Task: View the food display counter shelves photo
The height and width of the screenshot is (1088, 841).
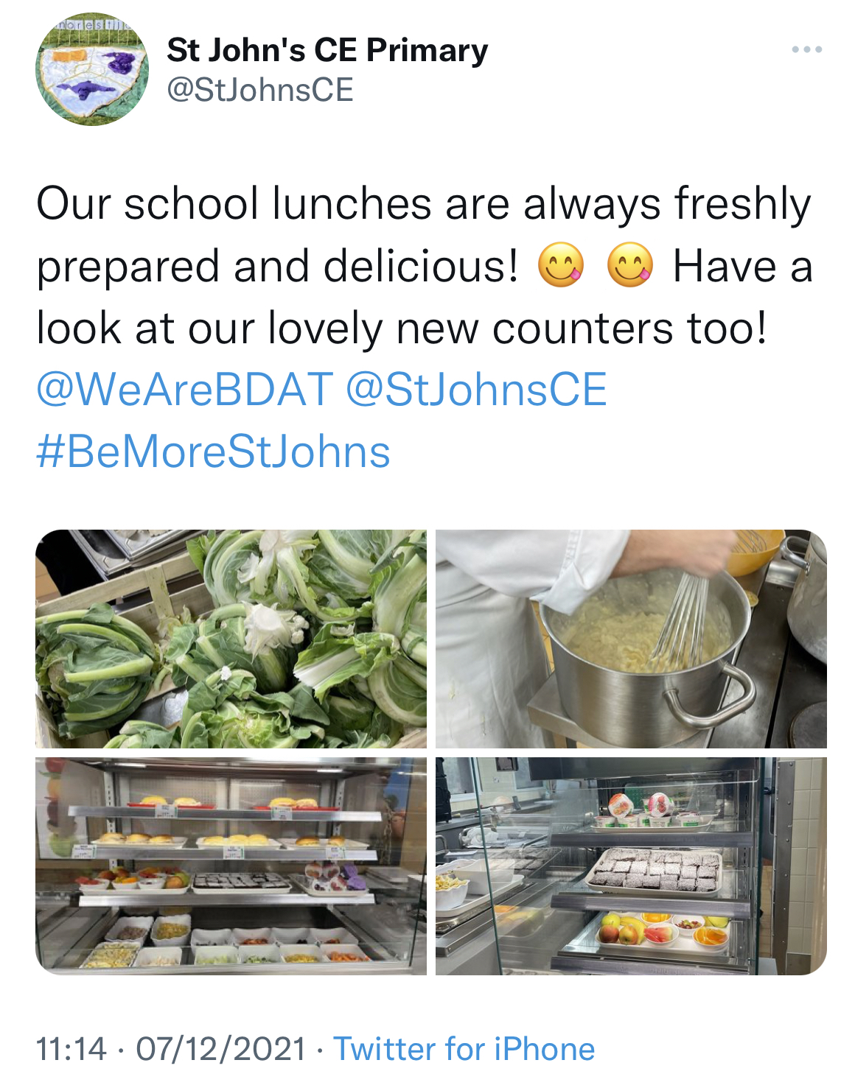Action: point(231,866)
